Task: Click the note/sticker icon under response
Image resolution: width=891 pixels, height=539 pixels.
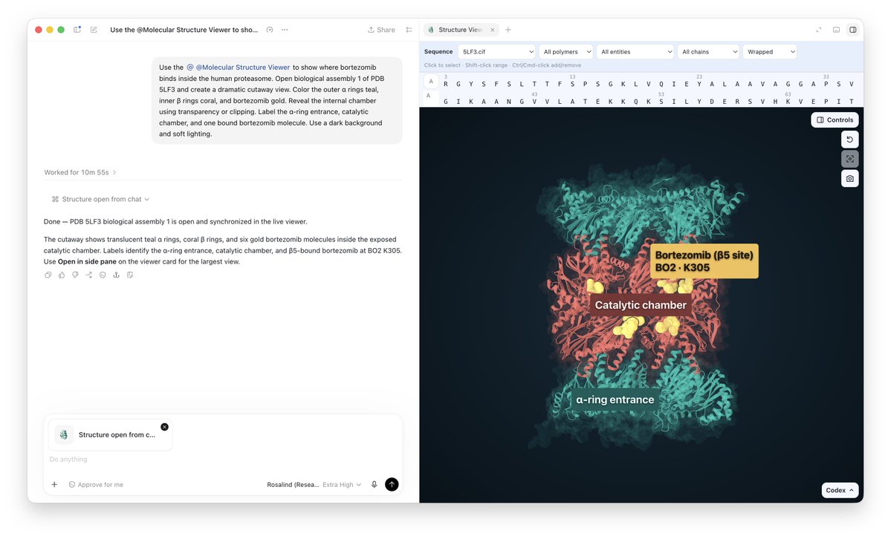Action: (130, 275)
